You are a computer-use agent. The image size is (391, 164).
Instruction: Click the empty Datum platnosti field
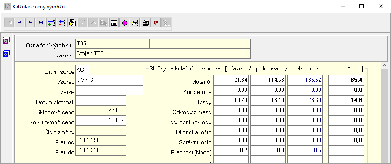click(x=100, y=100)
